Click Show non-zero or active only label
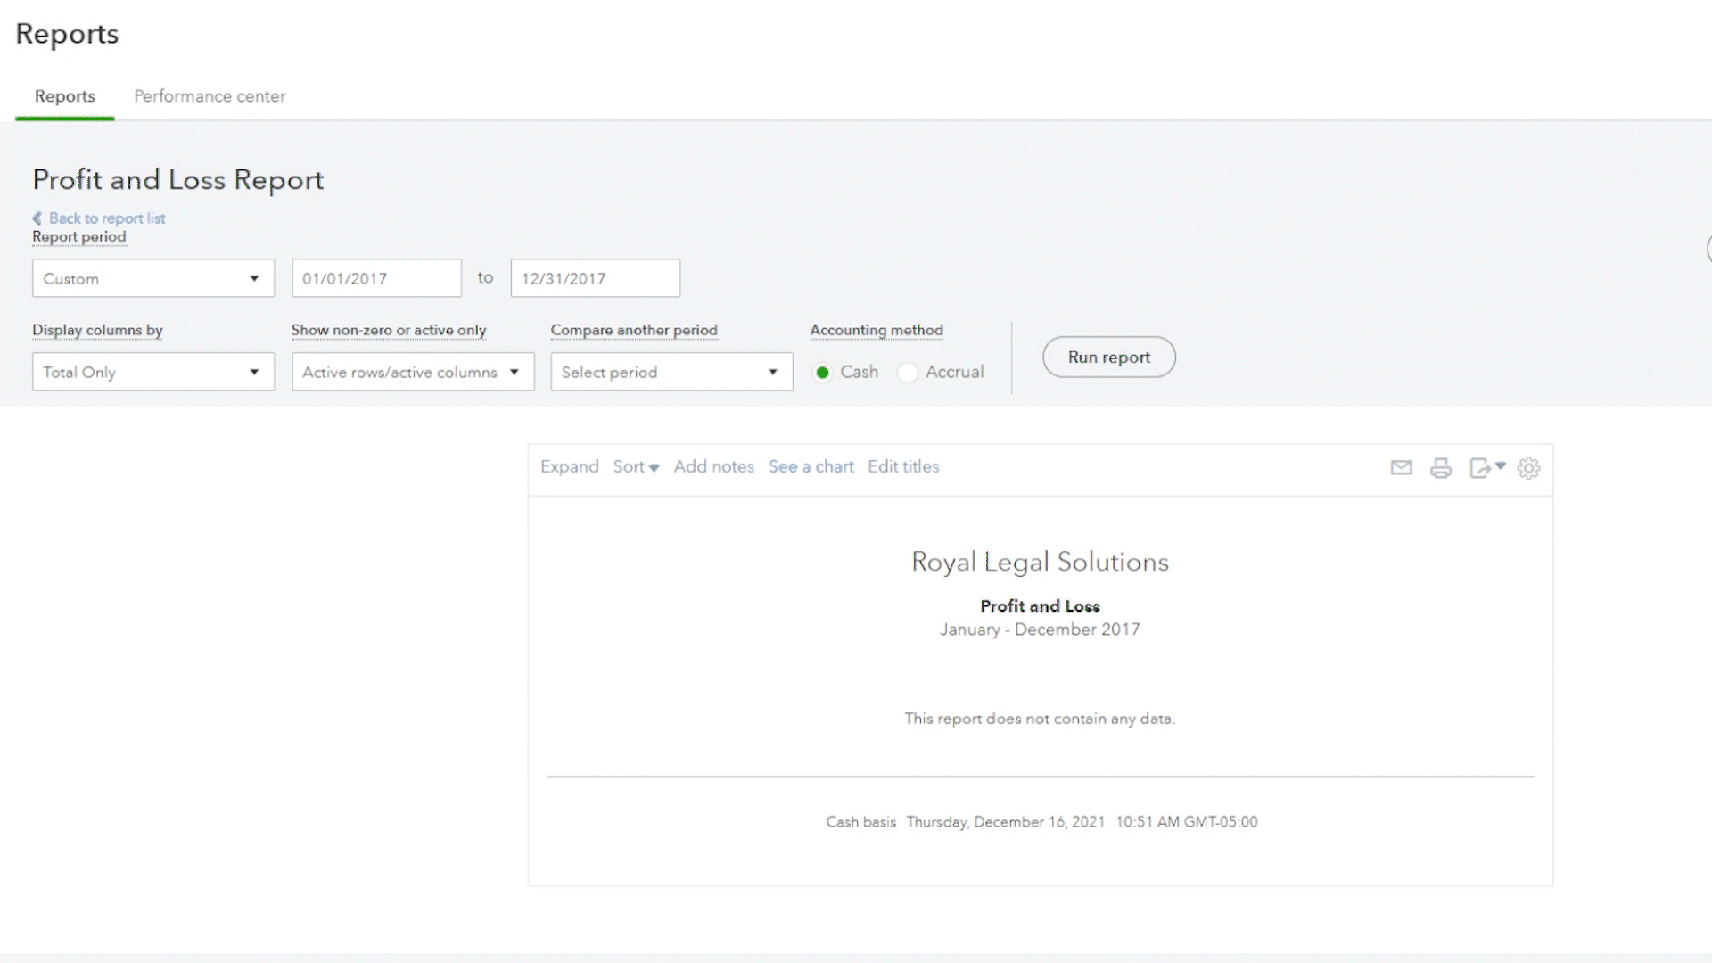This screenshot has width=1712, height=963. point(389,330)
